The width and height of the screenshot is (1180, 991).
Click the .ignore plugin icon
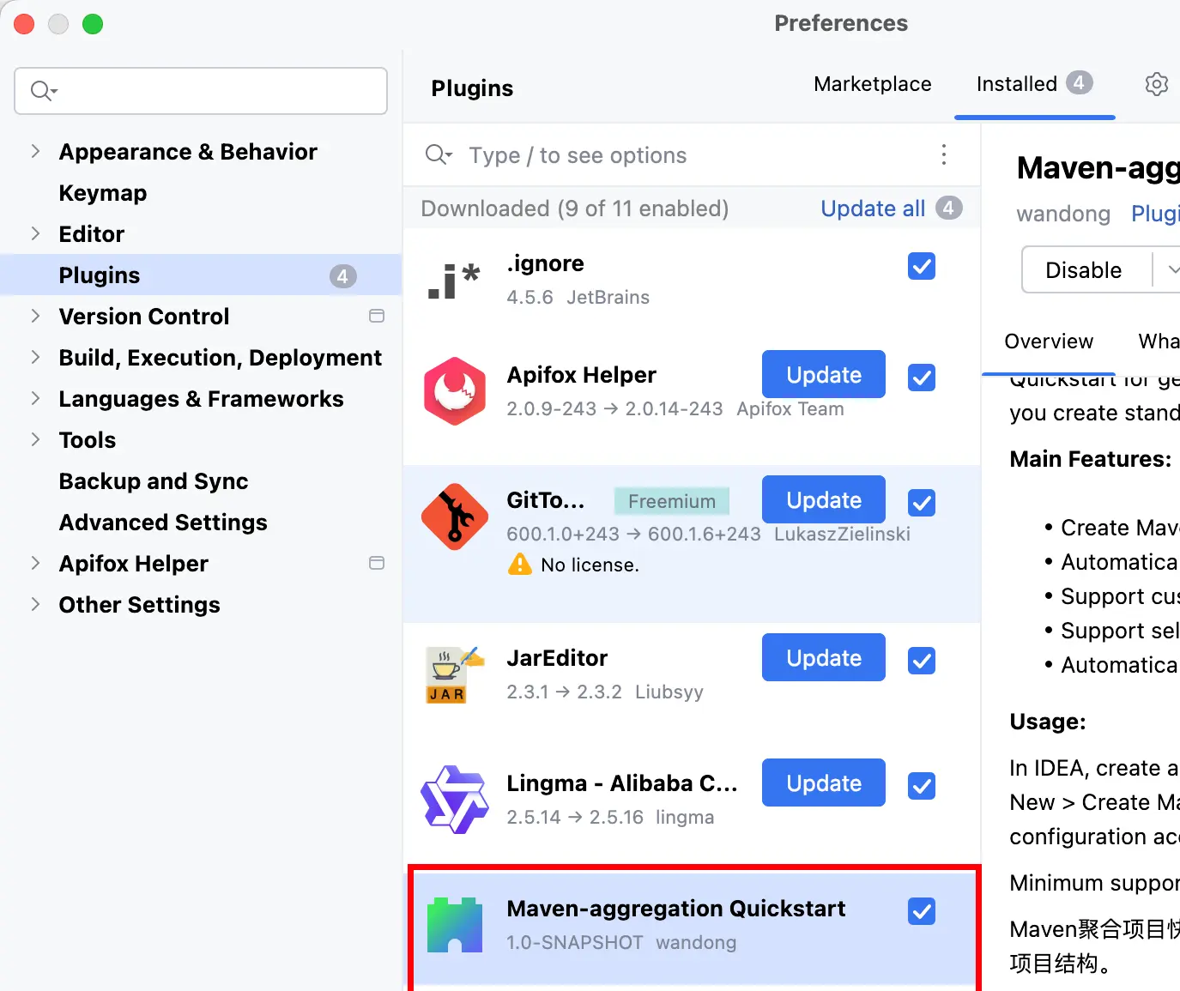point(454,281)
